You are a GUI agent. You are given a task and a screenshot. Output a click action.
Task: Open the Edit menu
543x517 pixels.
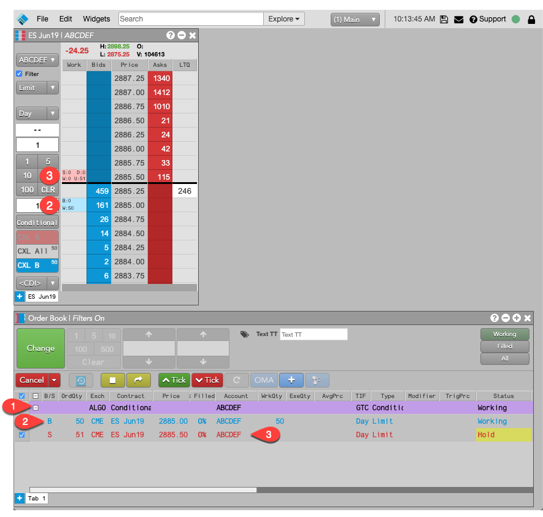(x=66, y=18)
